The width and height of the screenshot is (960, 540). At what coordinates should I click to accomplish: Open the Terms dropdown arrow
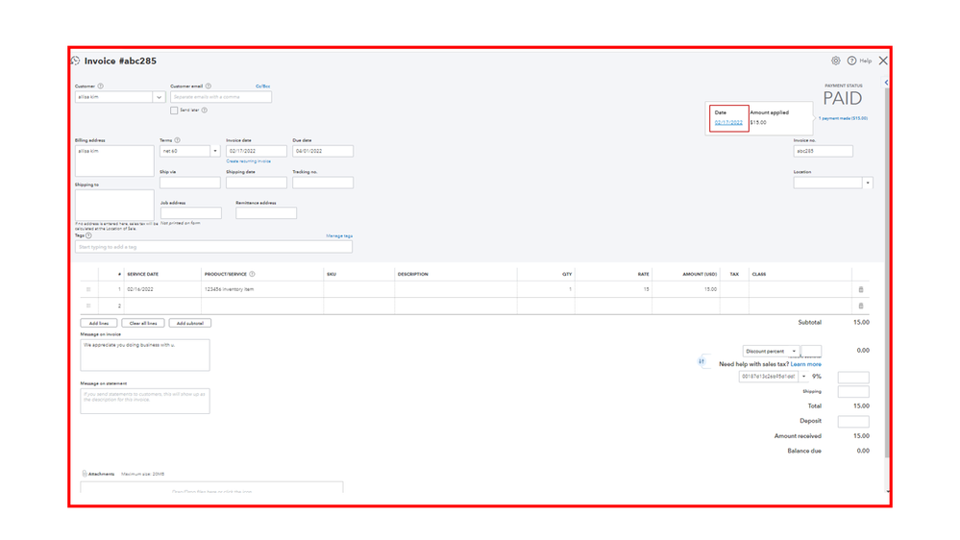(215, 151)
